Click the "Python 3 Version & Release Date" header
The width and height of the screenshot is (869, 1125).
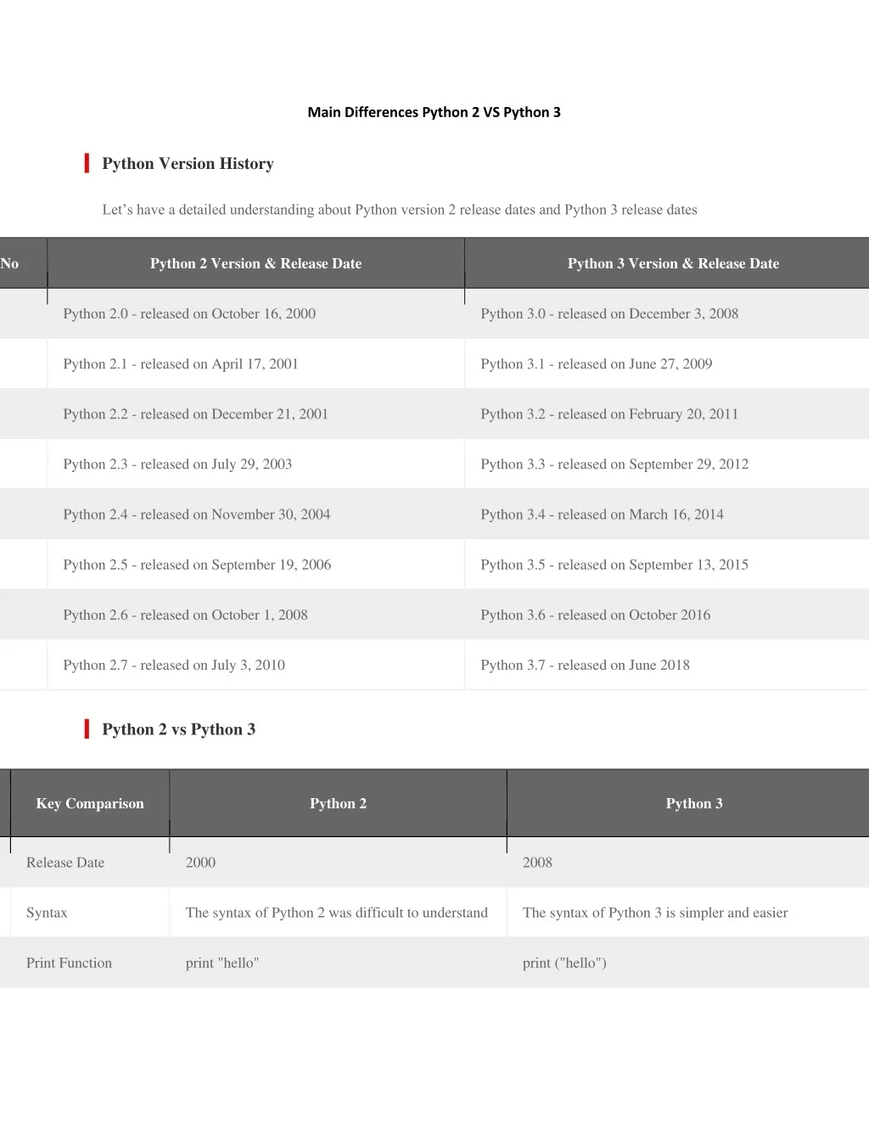click(673, 263)
